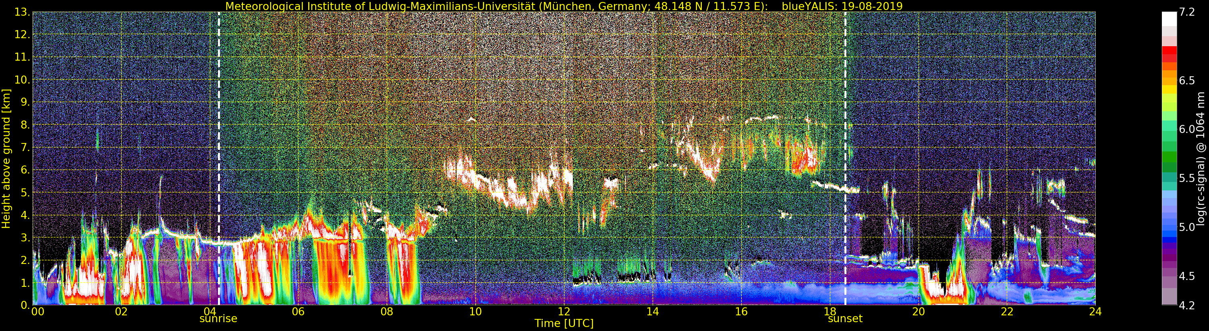The width and height of the screenshot is (1209, 331).
Task: Click the colorbar tick value "5.5"
Action: point(1187,178)
